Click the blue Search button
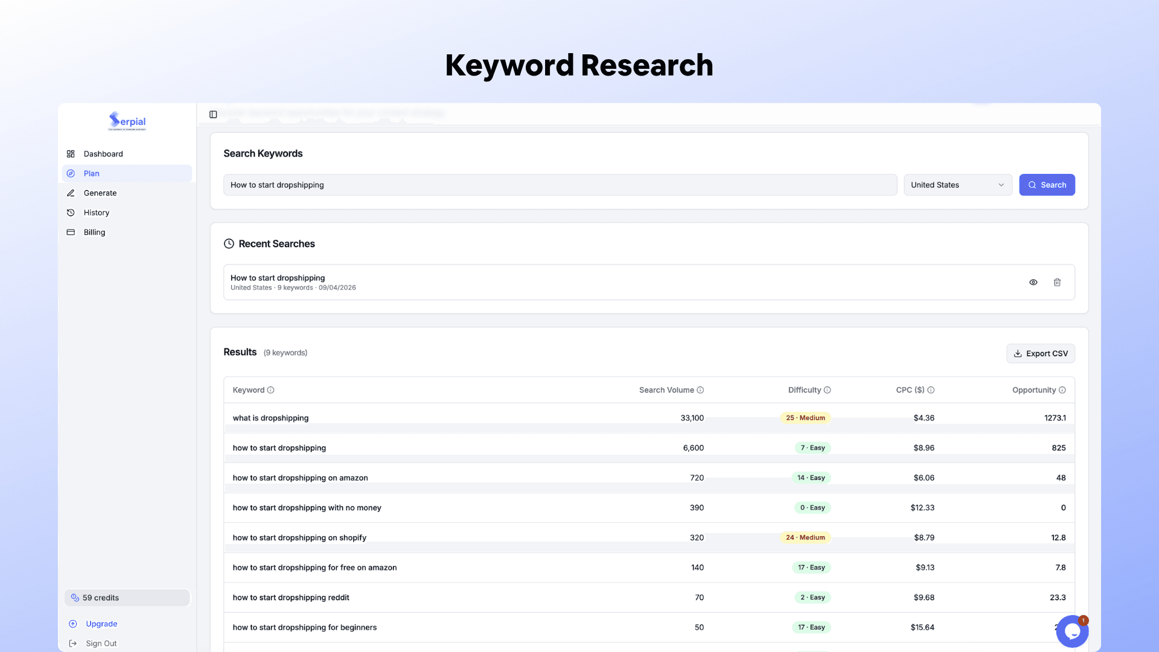This screenshot has height=652, width=1159. point(1047,185)
